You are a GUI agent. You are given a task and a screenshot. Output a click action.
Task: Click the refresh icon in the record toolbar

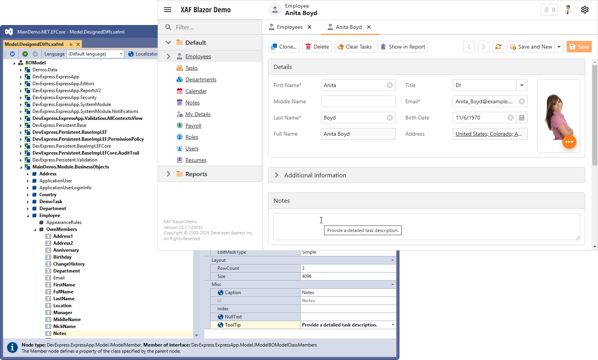point(498,47)
